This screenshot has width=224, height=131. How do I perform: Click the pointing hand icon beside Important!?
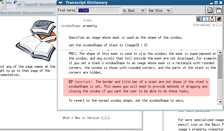[x=71, y=82]
